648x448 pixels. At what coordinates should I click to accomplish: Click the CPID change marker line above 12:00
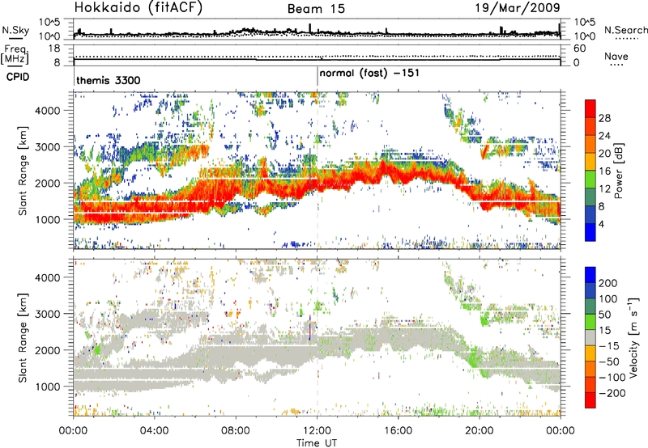tap(318, 77)
